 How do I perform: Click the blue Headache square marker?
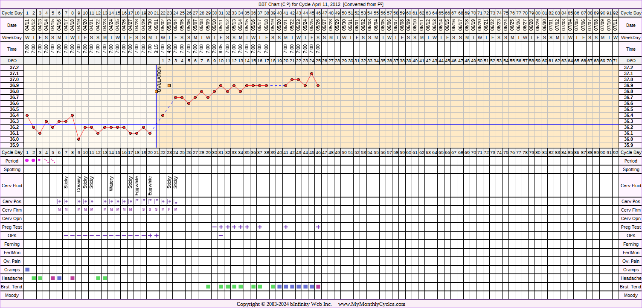pyautogui.click(x=59, y=278)
